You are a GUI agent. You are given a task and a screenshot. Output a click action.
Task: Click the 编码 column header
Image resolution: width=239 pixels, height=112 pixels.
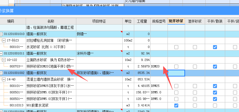(13, 21)
